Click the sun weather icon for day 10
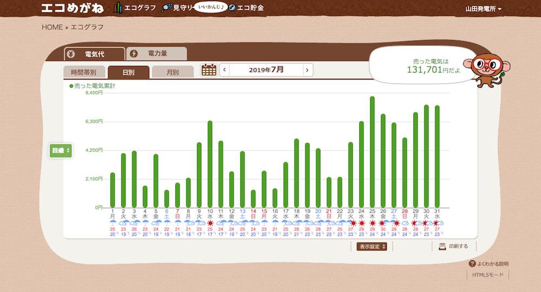 210,223
